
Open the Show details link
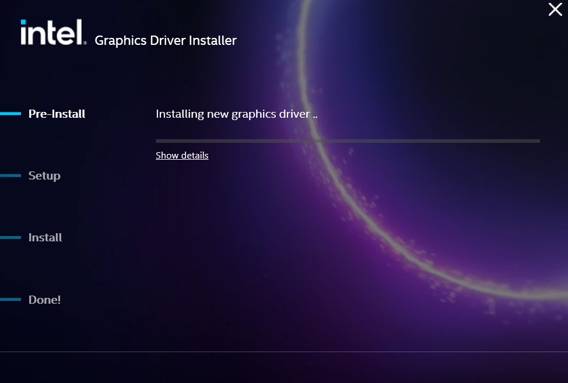click(x=182, y=155)
